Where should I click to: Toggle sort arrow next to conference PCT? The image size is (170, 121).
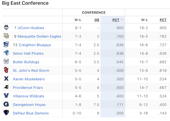tap(122, 20)
